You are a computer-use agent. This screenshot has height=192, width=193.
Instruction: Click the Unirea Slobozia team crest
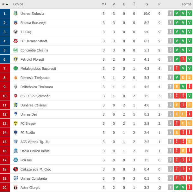click(x=16, y=14)
